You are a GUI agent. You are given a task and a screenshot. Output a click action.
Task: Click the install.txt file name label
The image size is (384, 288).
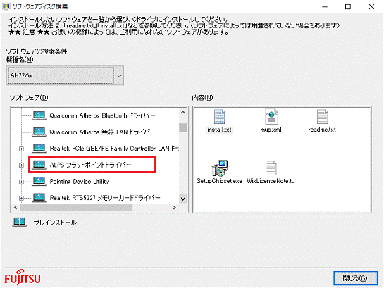(x=219, y=130)
